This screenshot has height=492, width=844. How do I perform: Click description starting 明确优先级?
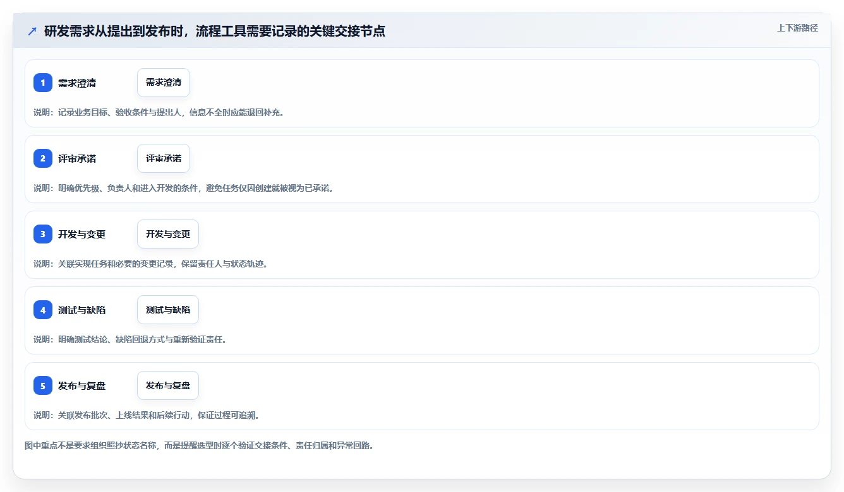click(x=183, y=188)
